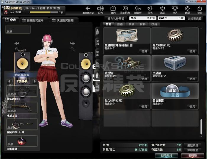Click the password box (密码箱) item image

pyautogui.click(x=175, y=63)
